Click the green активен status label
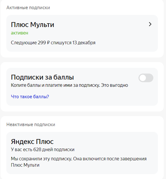 click(x=20, y=33)
